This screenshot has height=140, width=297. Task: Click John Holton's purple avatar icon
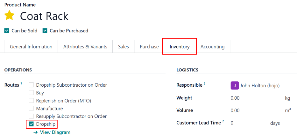pyautogui.click(x=234, y=85)
